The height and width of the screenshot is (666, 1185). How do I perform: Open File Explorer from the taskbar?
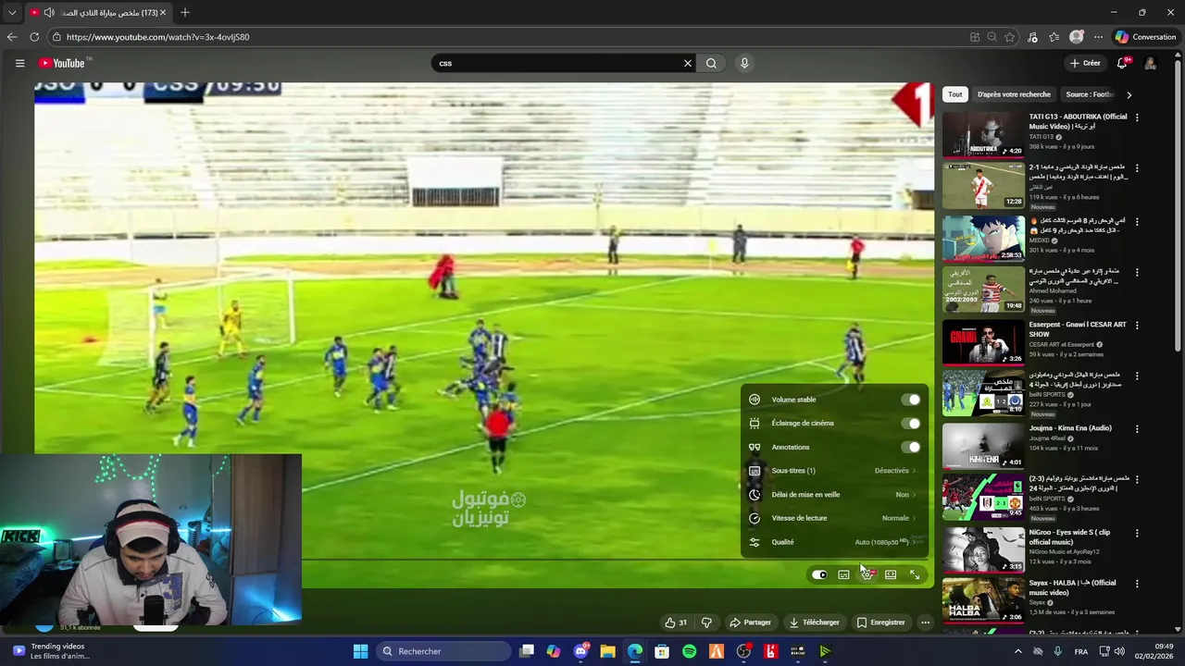point(607,651)
